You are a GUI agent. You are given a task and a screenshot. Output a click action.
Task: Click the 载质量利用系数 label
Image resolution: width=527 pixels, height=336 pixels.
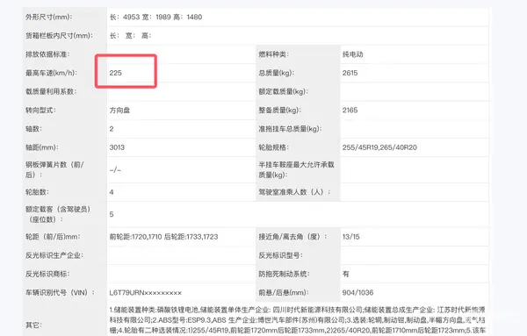pos(51,91)
